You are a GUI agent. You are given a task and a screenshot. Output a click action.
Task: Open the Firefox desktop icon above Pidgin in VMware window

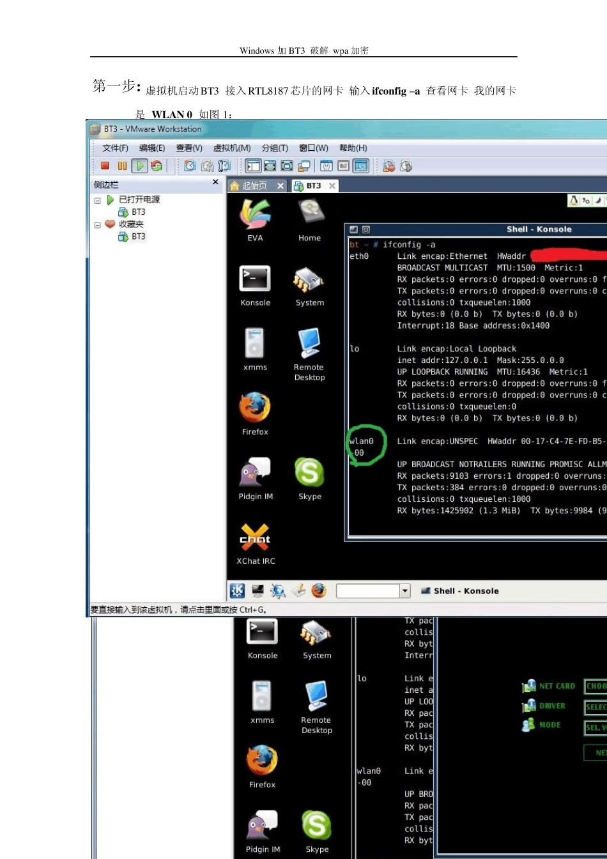pyautogui.click(x=255, y=414)
